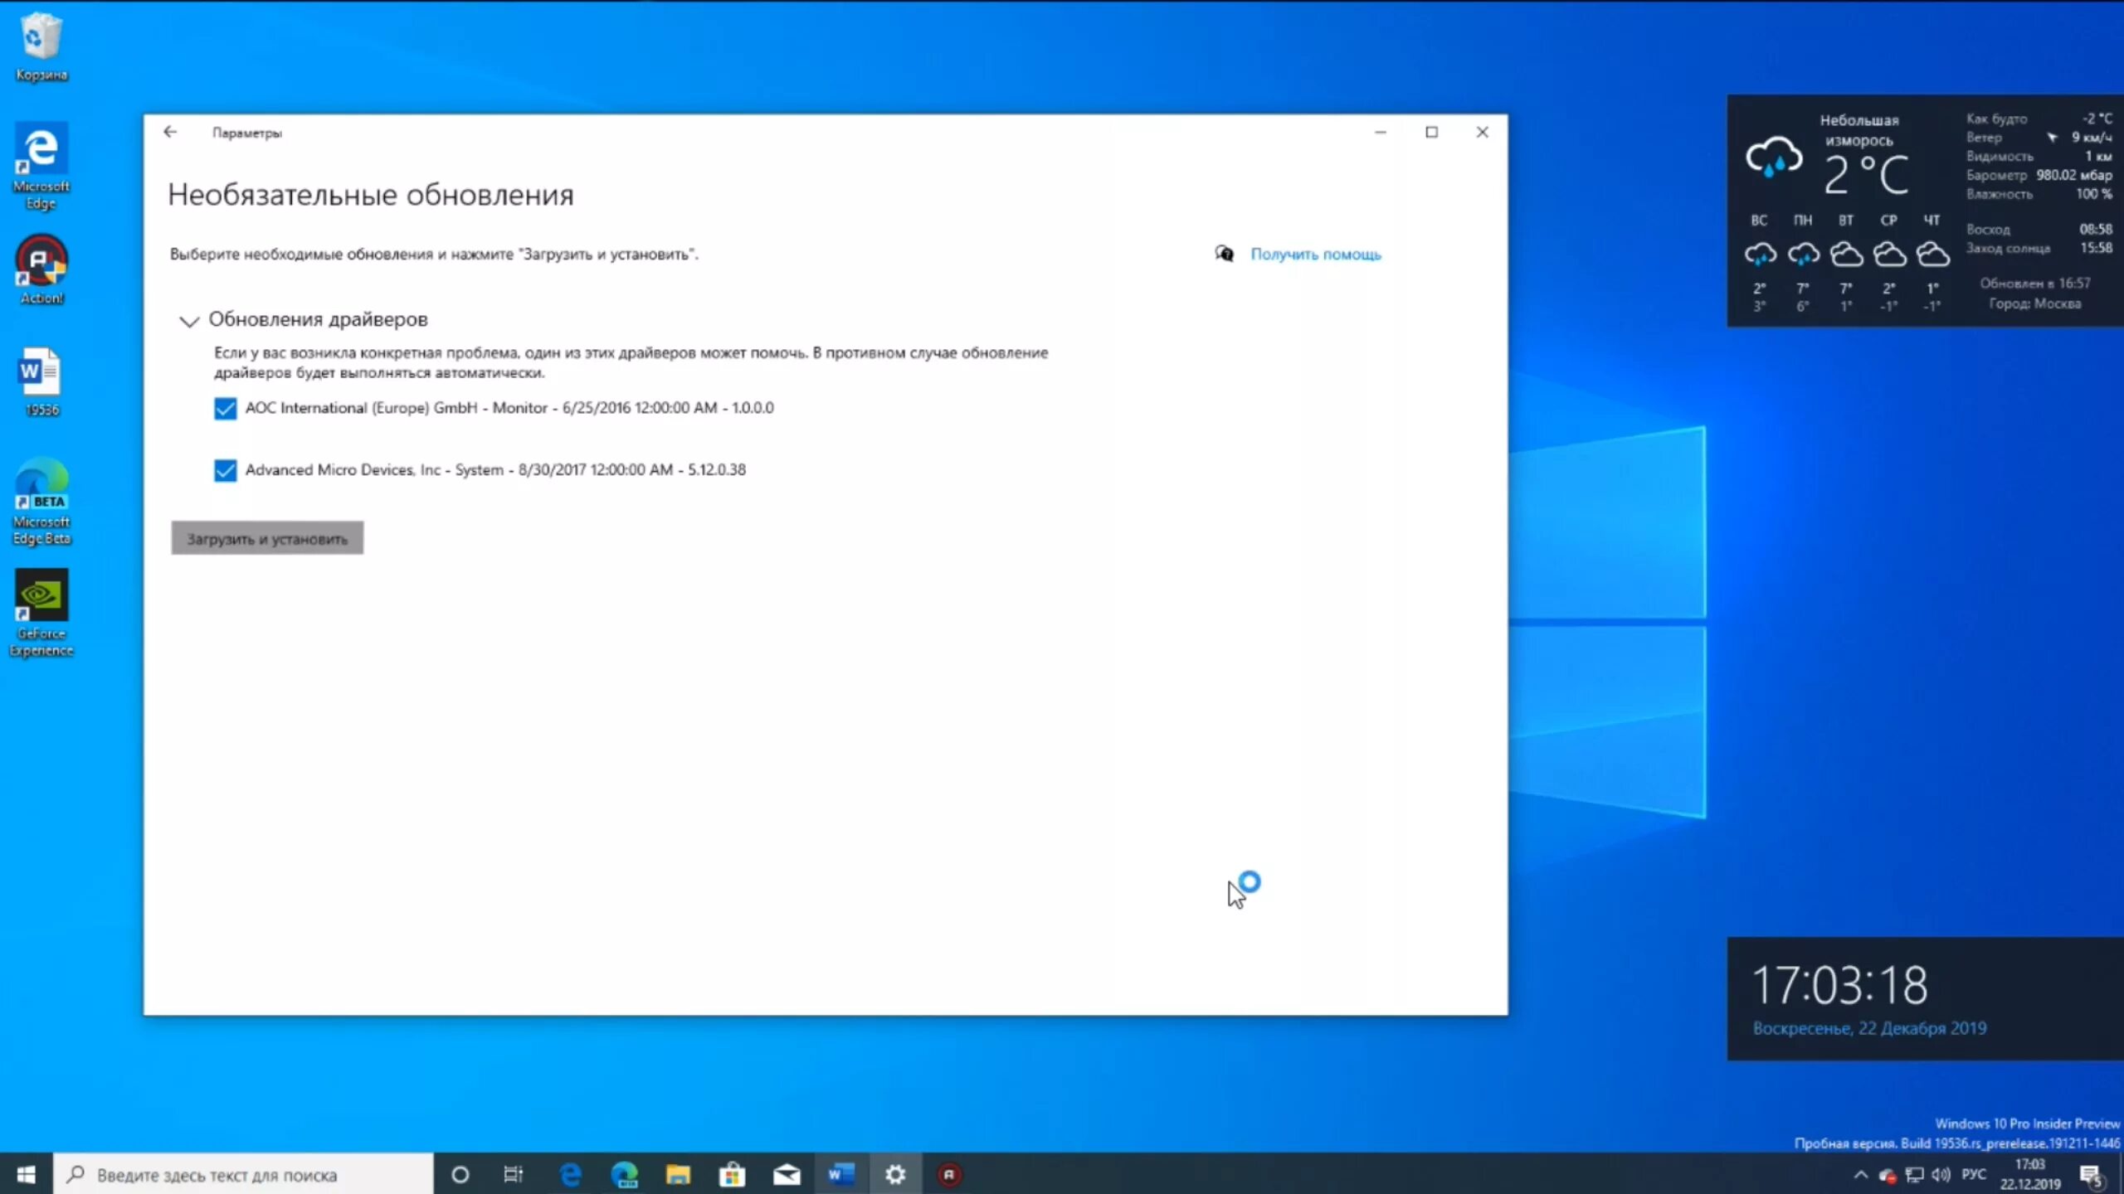The image size is (2124, 1194).
Task: Collapse the driver updates section
Action: [189, 321]
